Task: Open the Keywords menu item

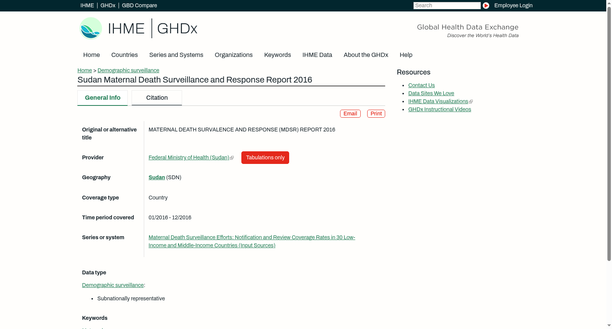Action: point(277,55)
